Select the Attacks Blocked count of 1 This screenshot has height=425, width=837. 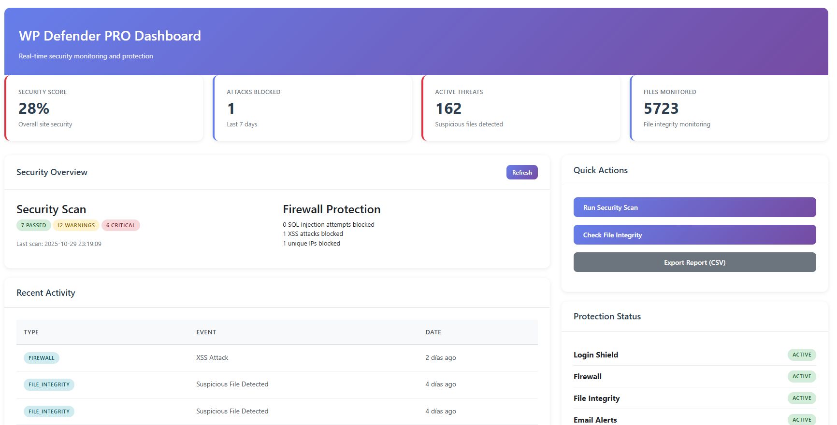231,109
